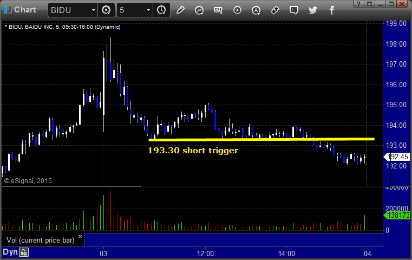Select the drawing pencil tool
This screenshot has width=412, height=260.
(180, 10)
